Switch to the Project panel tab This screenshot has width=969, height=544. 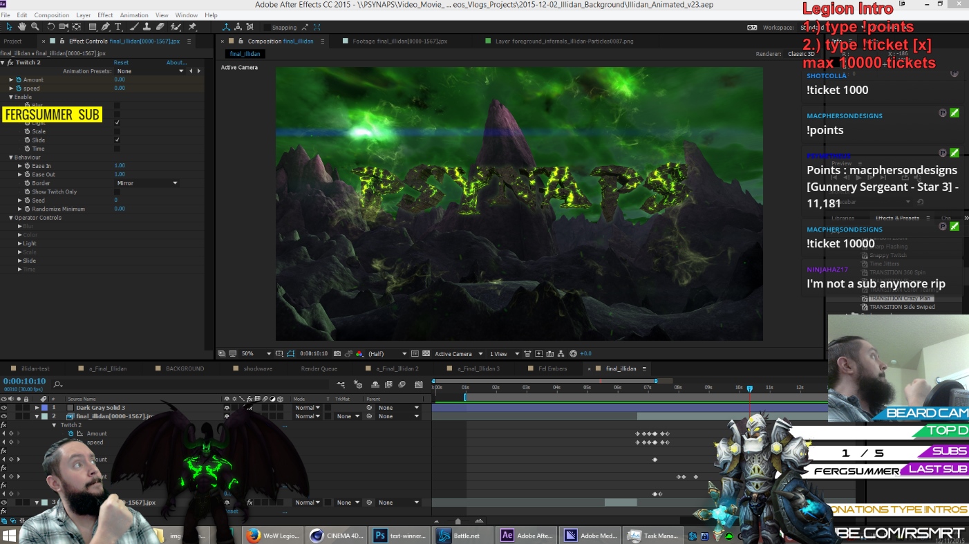(x=12, y=41)
